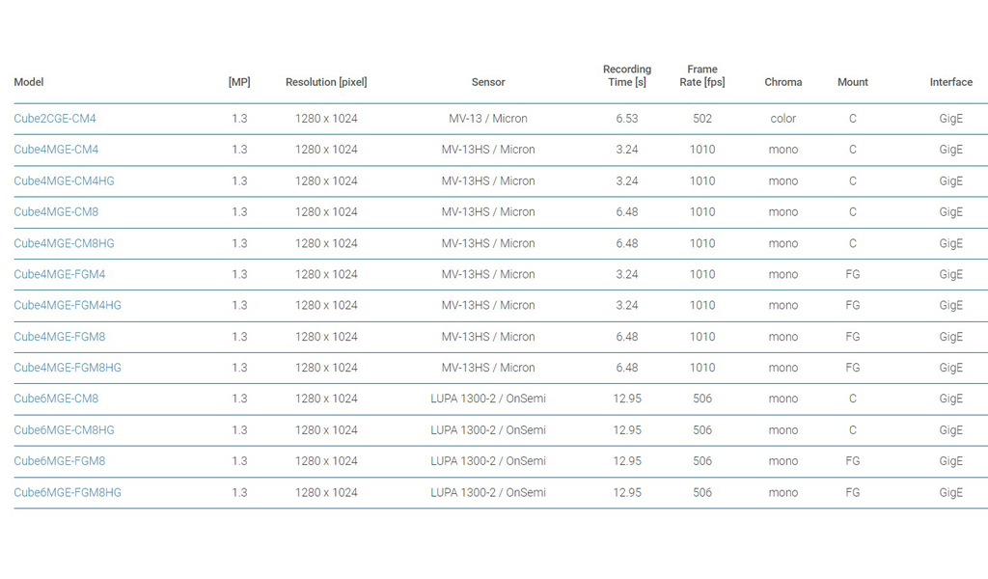Click LUPA 1300-2 / OnSemi in Cube6MGE-CM8 row
This screenshot has height=579, width=988.
click(488, 399)
